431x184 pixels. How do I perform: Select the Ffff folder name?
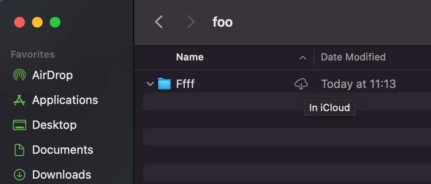coord(185,84)
